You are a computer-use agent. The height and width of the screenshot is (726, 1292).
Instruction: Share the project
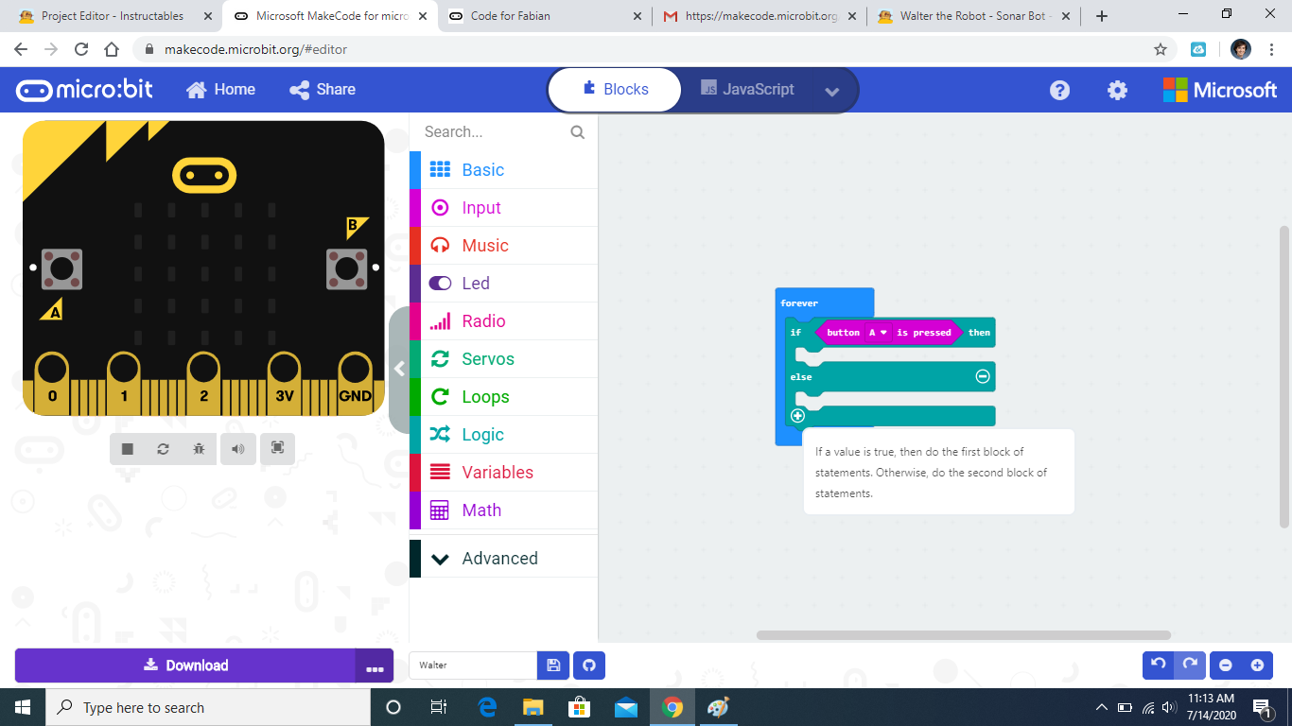click(323, 90)
